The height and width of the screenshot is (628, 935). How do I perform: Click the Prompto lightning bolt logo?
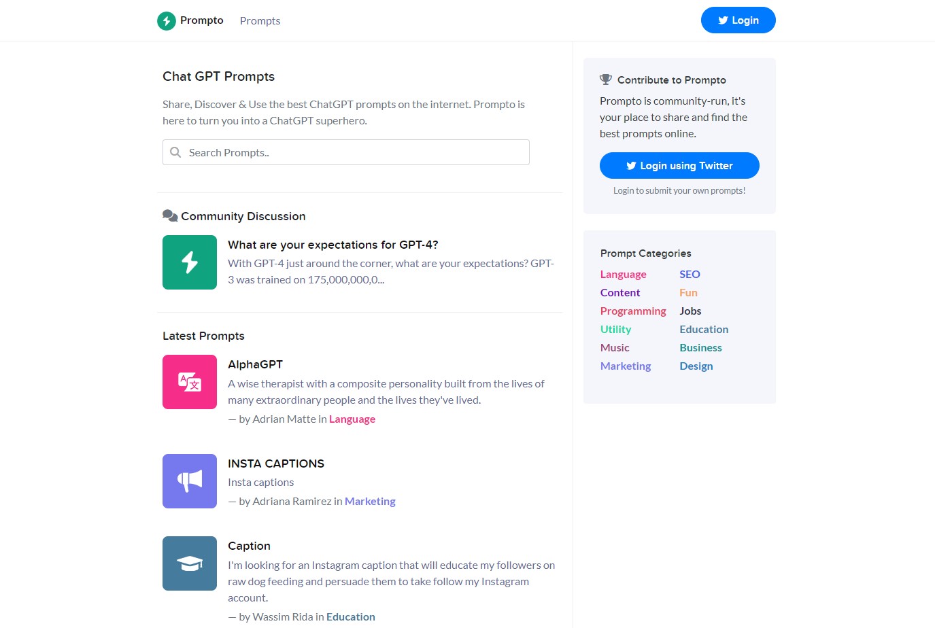coord(167,21)
